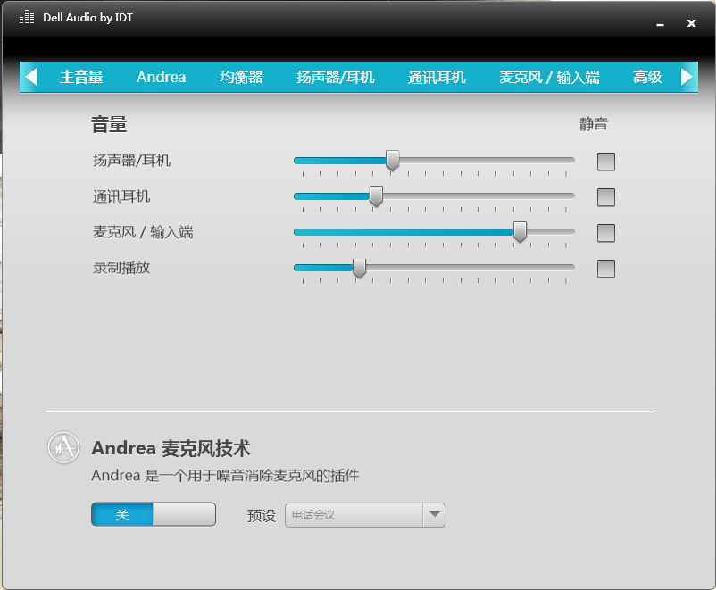This screenshot has width=716, height=590.
Task: Enable mute for 录制播放
Action: pos(606,269)
